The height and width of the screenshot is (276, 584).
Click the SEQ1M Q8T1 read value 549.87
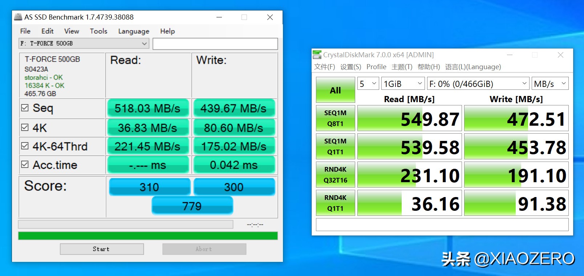click(410, 118)
